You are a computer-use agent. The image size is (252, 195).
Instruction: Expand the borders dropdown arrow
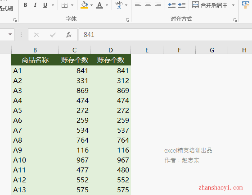pos(72,5)
